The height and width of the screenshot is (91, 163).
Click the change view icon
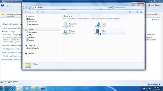tap(130, 12)
